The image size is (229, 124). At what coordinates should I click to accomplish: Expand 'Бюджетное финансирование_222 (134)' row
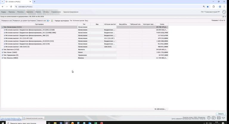(x=4, y=44)
